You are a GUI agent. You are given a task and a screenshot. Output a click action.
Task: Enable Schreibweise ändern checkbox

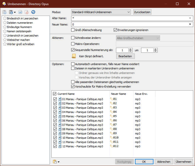[73, 38]
